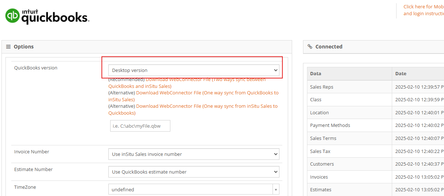Click the Class sync date 12:39:59

coord(419,99)
